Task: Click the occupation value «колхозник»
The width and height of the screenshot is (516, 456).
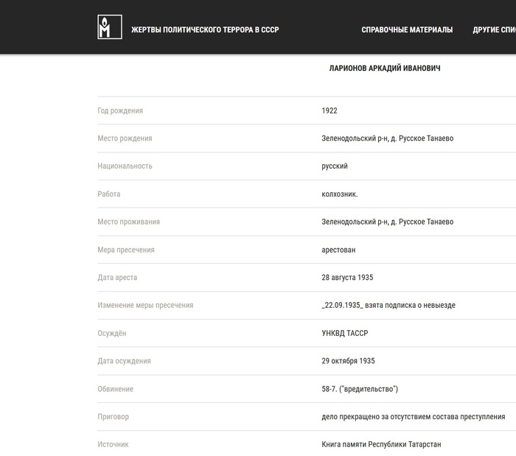Action: tap(340, 194)
